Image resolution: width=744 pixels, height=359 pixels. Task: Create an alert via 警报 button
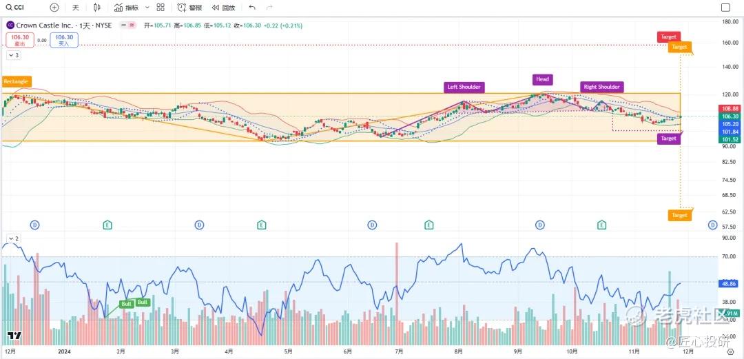[190, 7]
